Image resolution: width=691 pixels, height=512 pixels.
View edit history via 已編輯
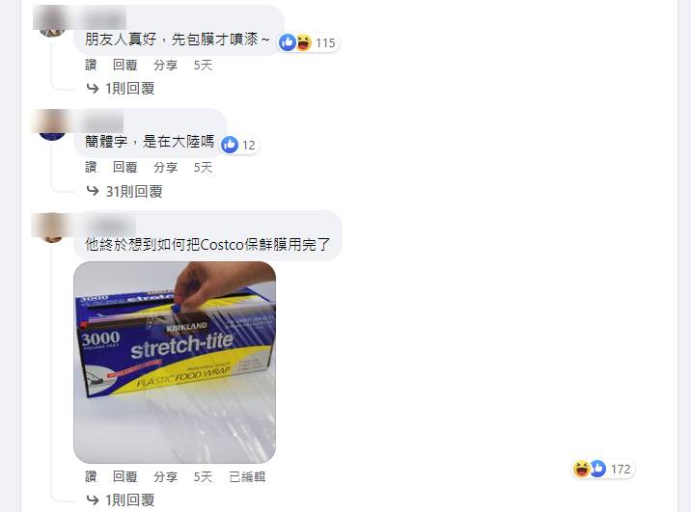click(247, 476)
